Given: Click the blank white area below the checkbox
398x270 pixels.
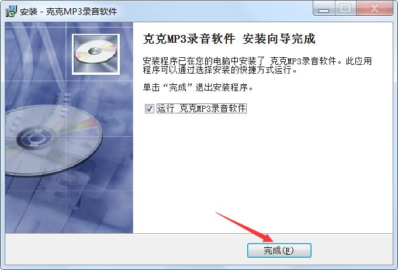Looking at the screenshot, I should pyautogui.click(x=263, y=165).
